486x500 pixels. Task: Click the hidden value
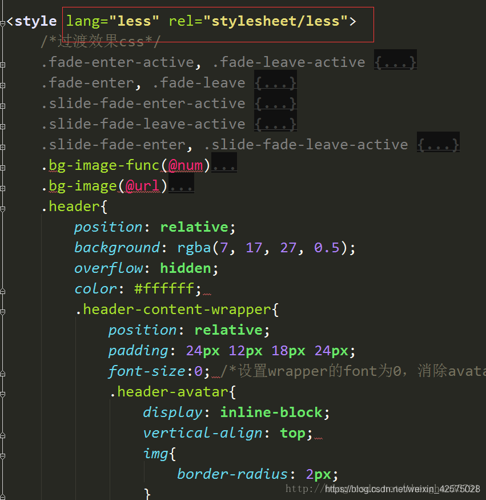tap(186, 268)
